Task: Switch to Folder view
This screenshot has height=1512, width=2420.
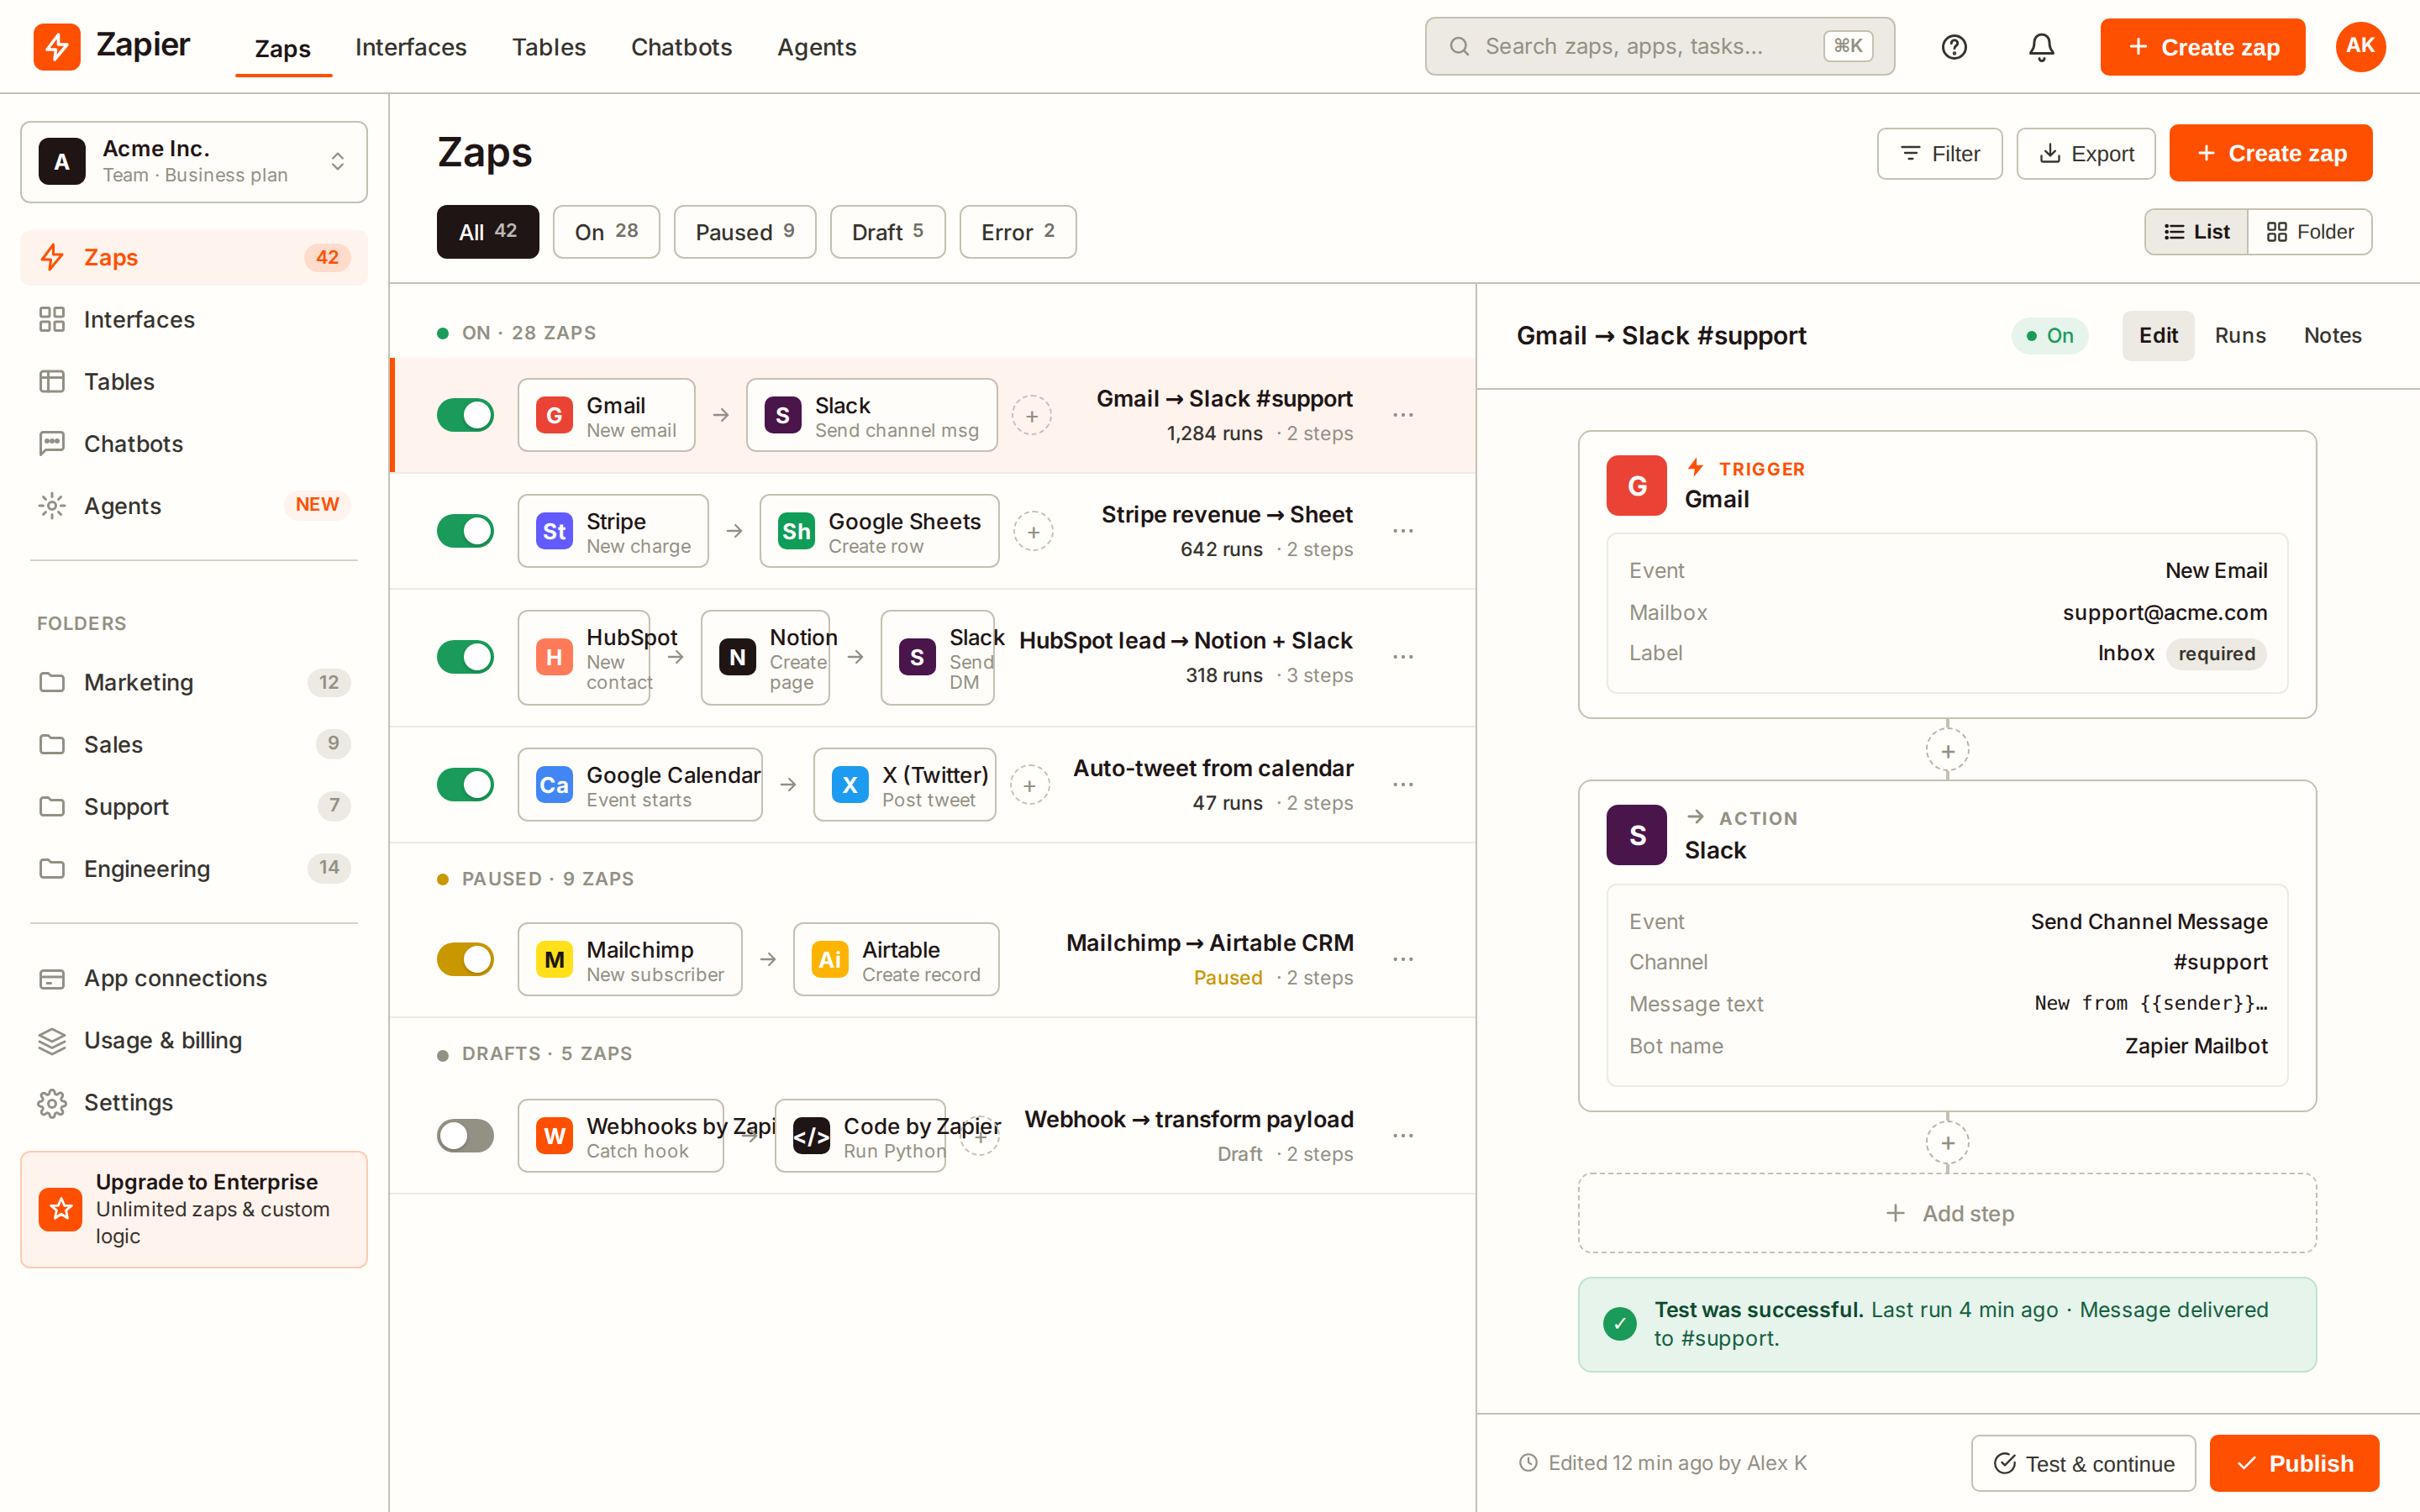Action: tap(2309, 232)
